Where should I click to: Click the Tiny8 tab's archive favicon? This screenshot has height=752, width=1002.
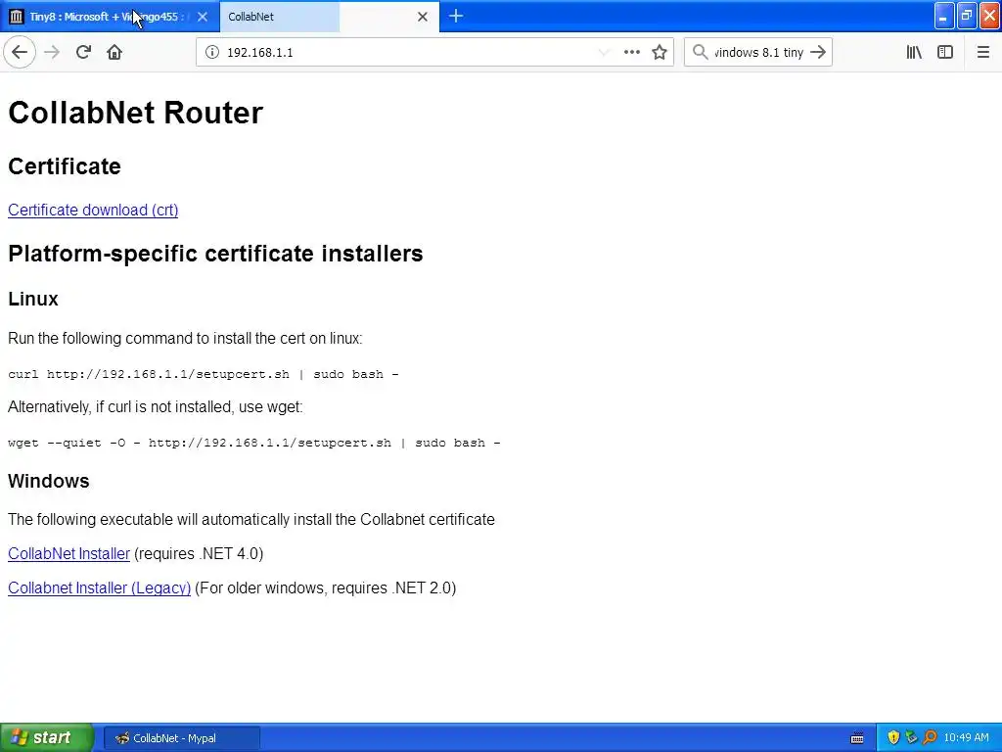click(17, 17)
